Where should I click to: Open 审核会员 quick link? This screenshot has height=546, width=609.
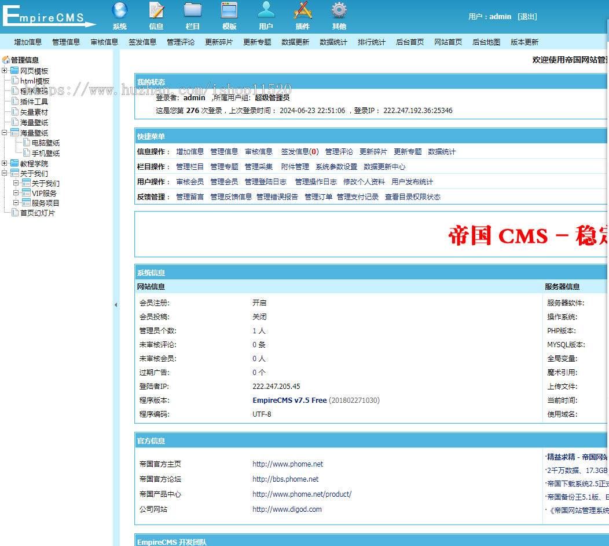[190, 182]
